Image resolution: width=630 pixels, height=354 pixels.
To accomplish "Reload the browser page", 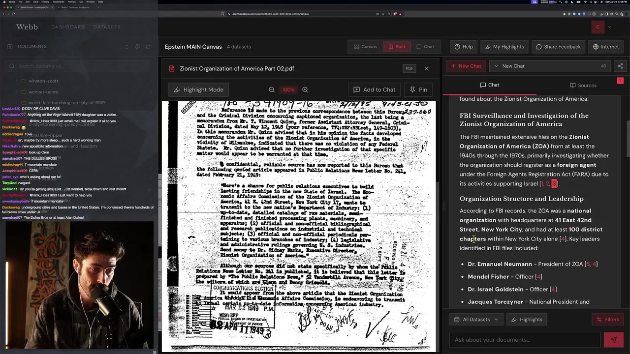I will [13, 14].
